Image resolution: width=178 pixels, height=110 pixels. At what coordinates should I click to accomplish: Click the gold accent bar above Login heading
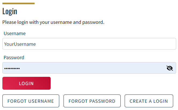coord(18,3)
